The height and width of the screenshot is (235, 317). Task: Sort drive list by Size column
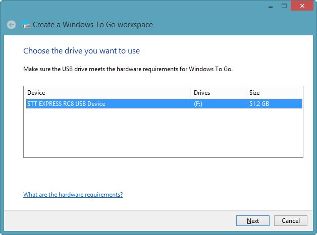[x=274, y=93]
